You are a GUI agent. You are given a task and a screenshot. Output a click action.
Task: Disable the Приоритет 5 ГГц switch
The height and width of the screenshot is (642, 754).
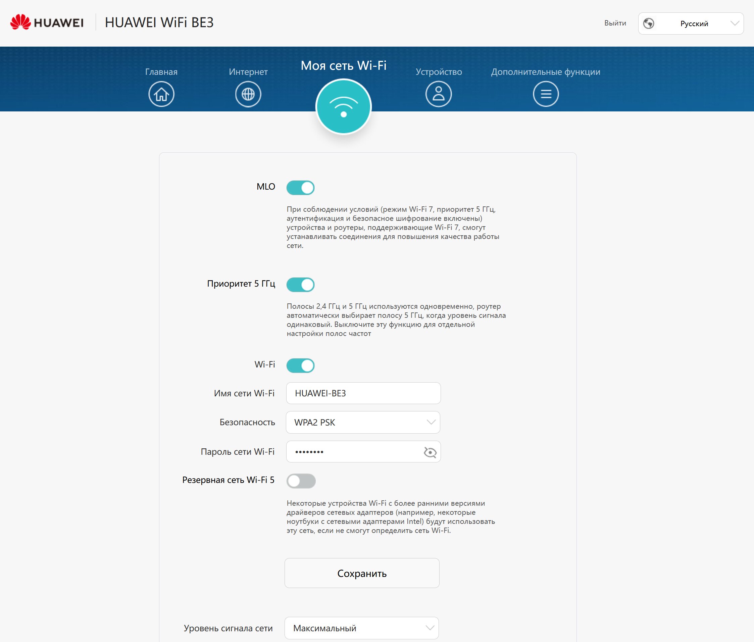click(x=301, y=285)
